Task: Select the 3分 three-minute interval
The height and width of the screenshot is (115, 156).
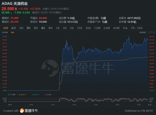Action: tap(65, 28)
